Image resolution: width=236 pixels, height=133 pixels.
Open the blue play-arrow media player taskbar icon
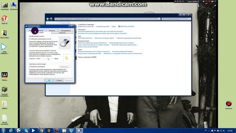(x=33, y=130)
